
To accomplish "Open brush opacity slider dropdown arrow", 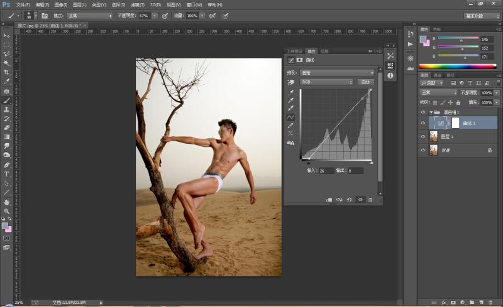I will point(155,16).
